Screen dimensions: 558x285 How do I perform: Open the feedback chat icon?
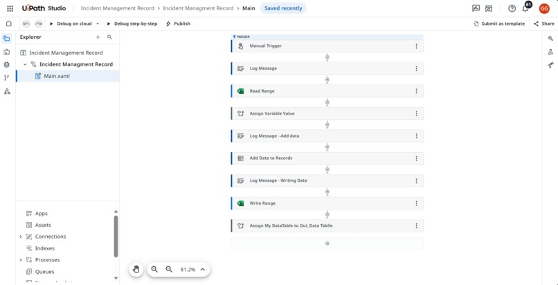pos(476,8)
